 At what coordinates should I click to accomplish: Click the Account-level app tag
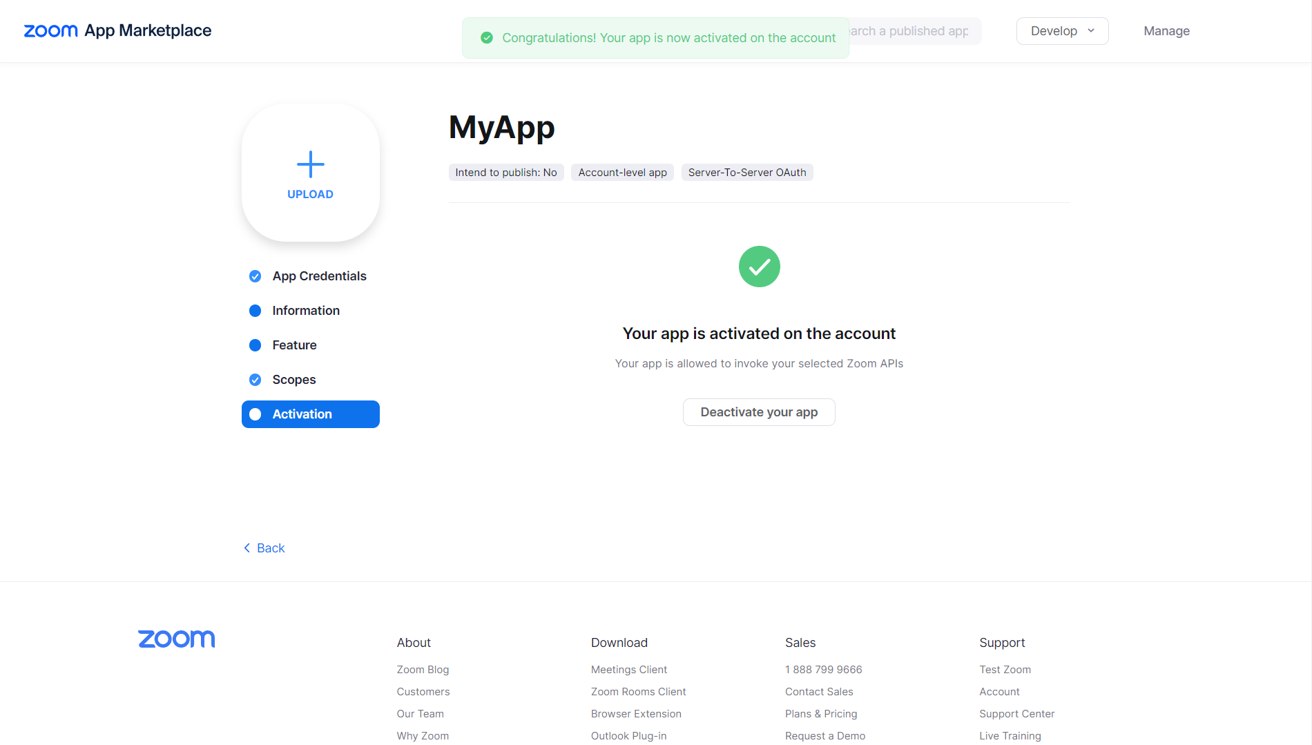(x=622, y=173)
